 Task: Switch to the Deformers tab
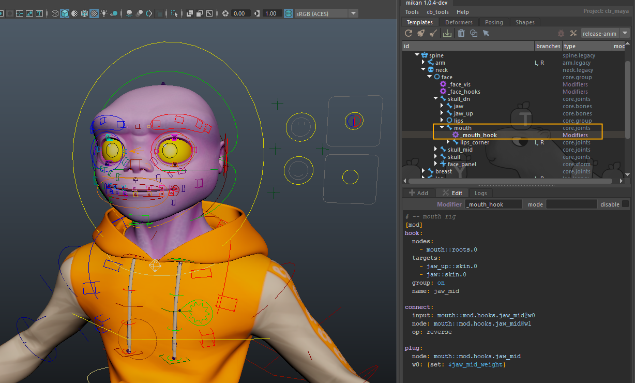click(x=459, y=22)
